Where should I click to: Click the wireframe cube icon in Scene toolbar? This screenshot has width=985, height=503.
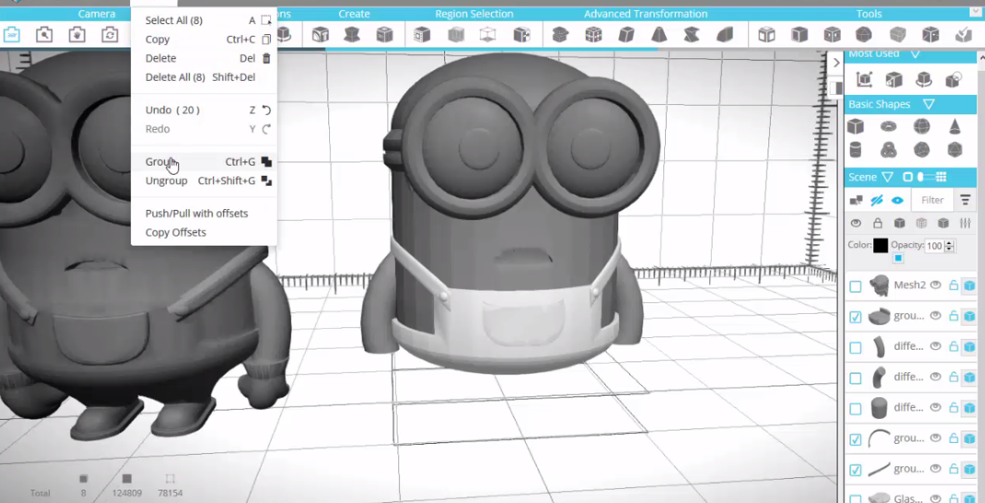pos(922,223)
